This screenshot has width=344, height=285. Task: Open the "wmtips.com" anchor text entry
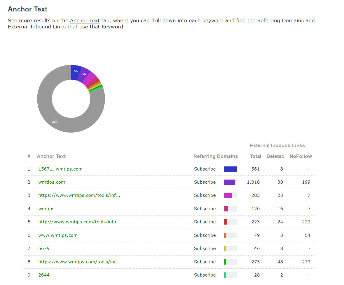tap(52, 182)
